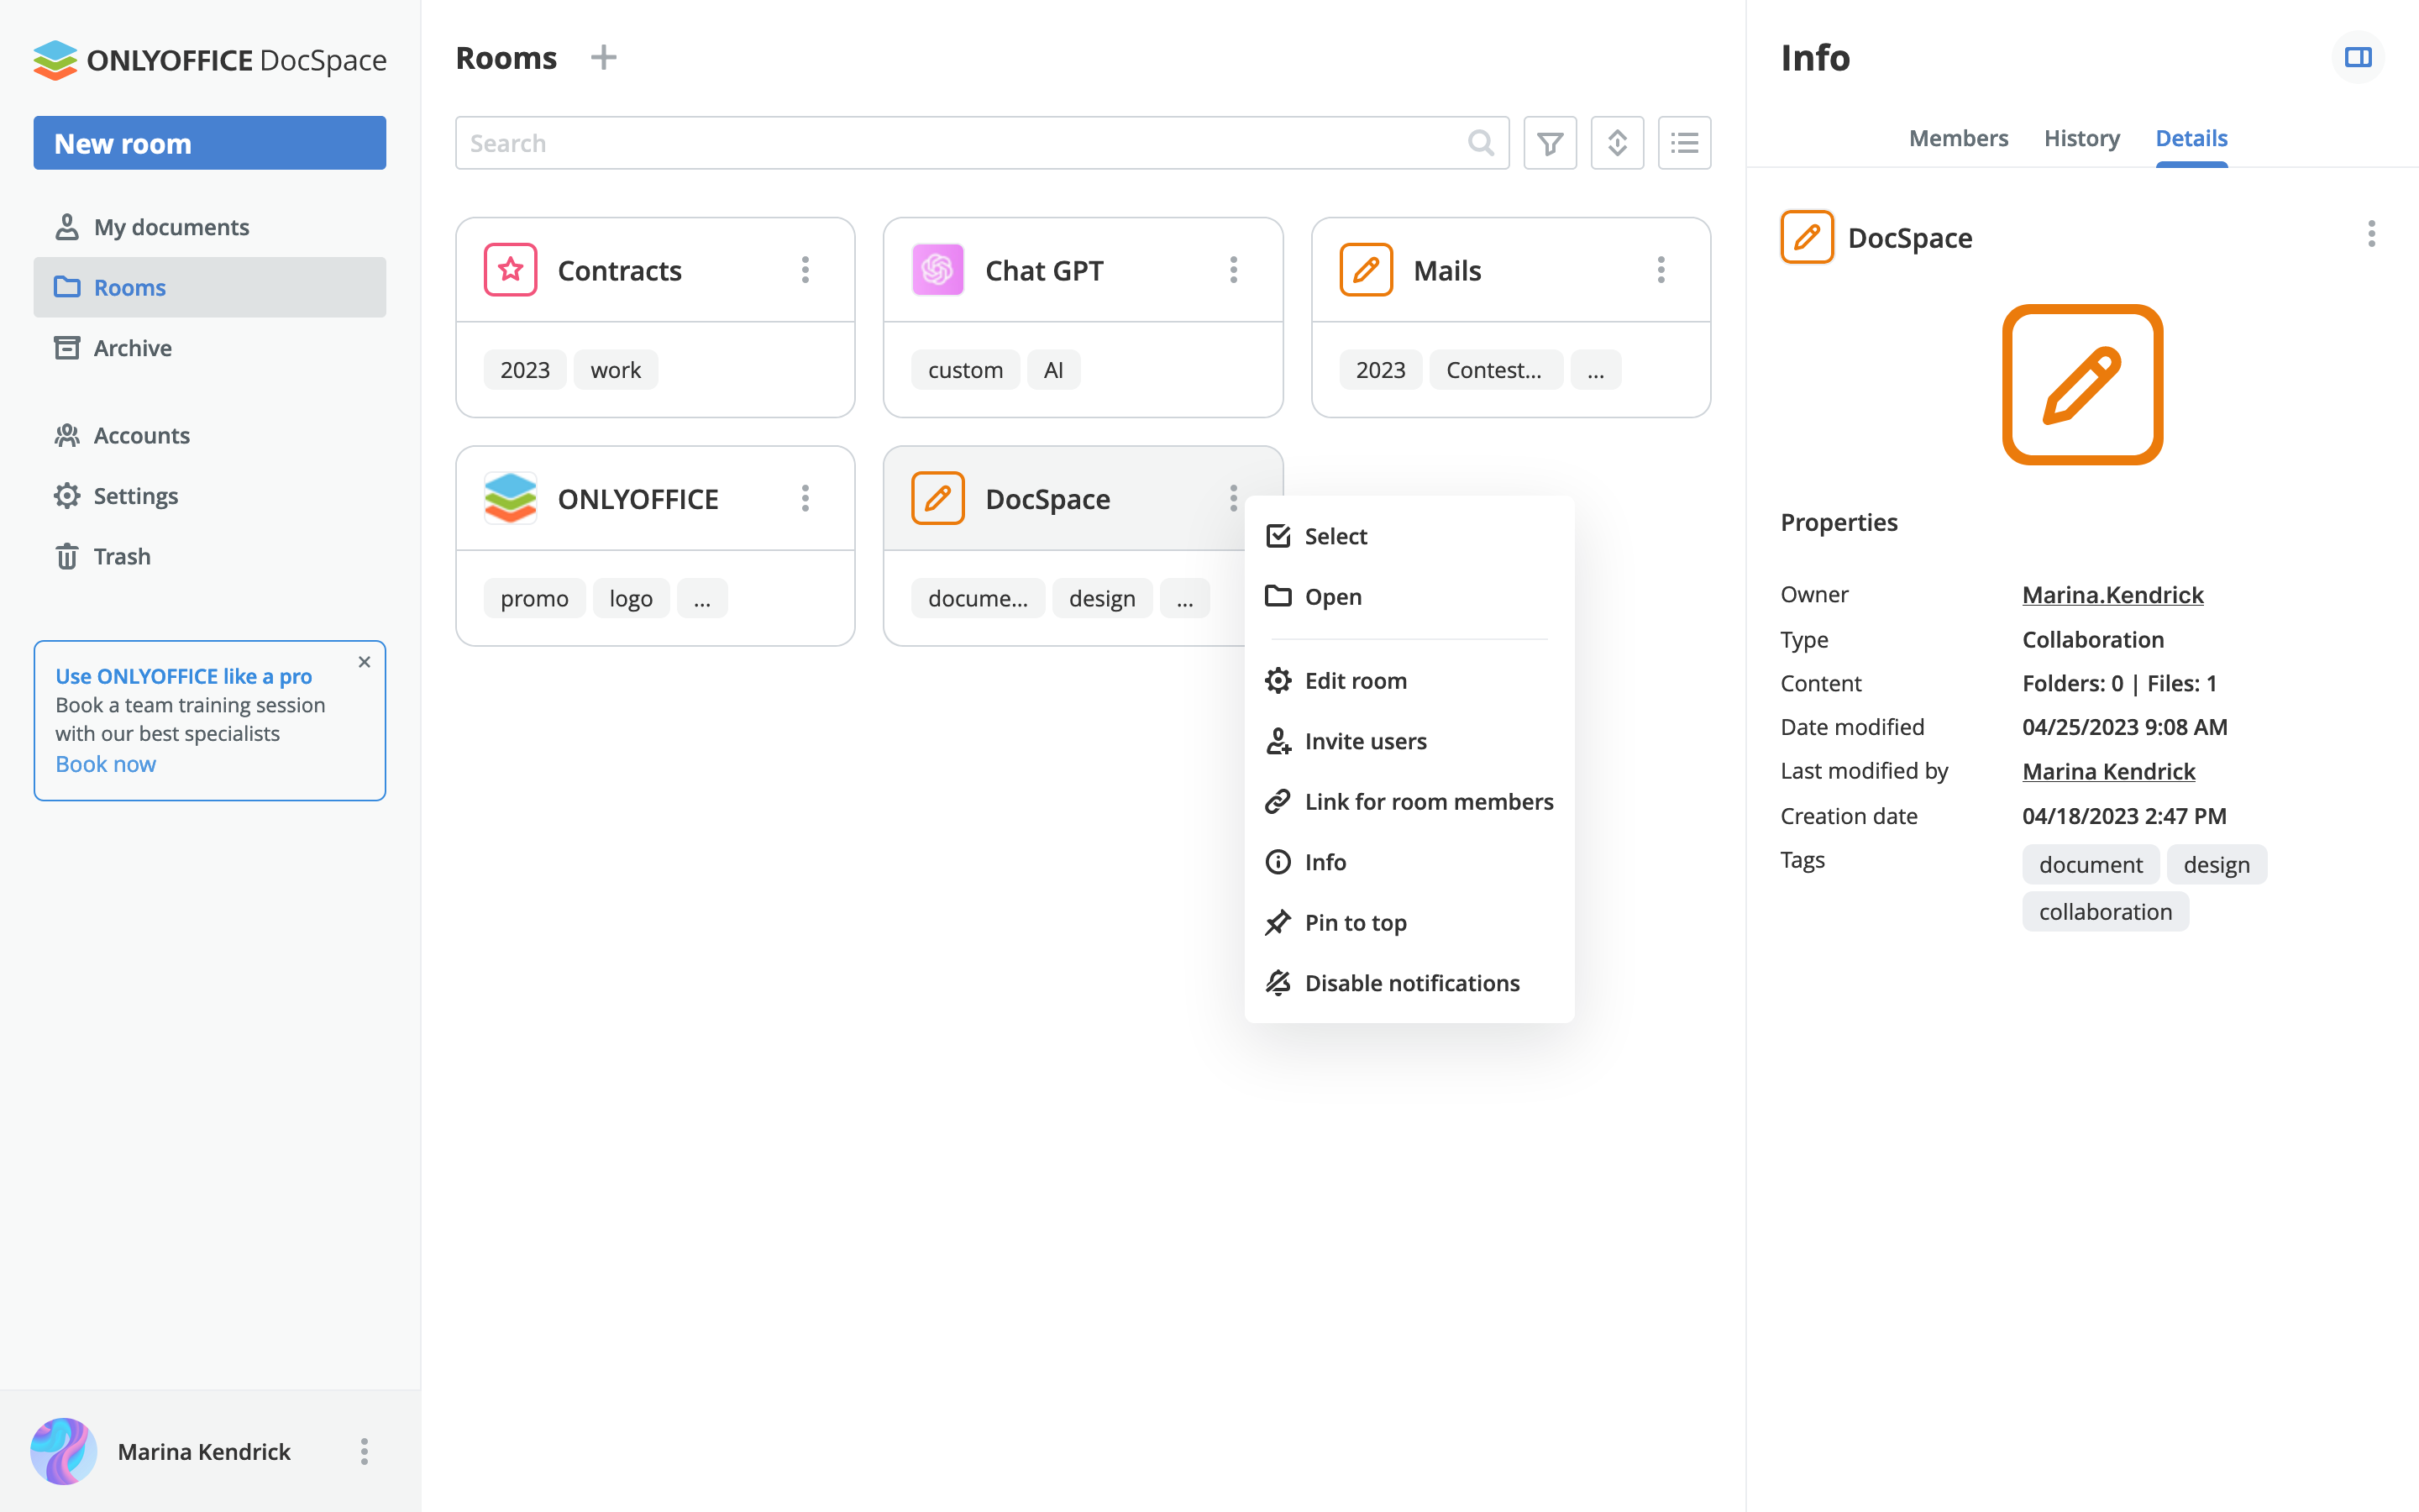
Task: Click the Chat GPT room icon
Action: (937, 270)
